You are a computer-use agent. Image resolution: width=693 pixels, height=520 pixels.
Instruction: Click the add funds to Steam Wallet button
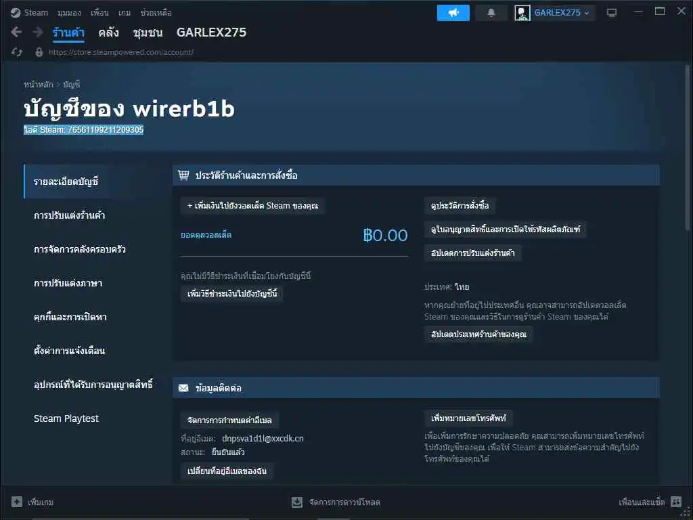[x=253, y=206]
